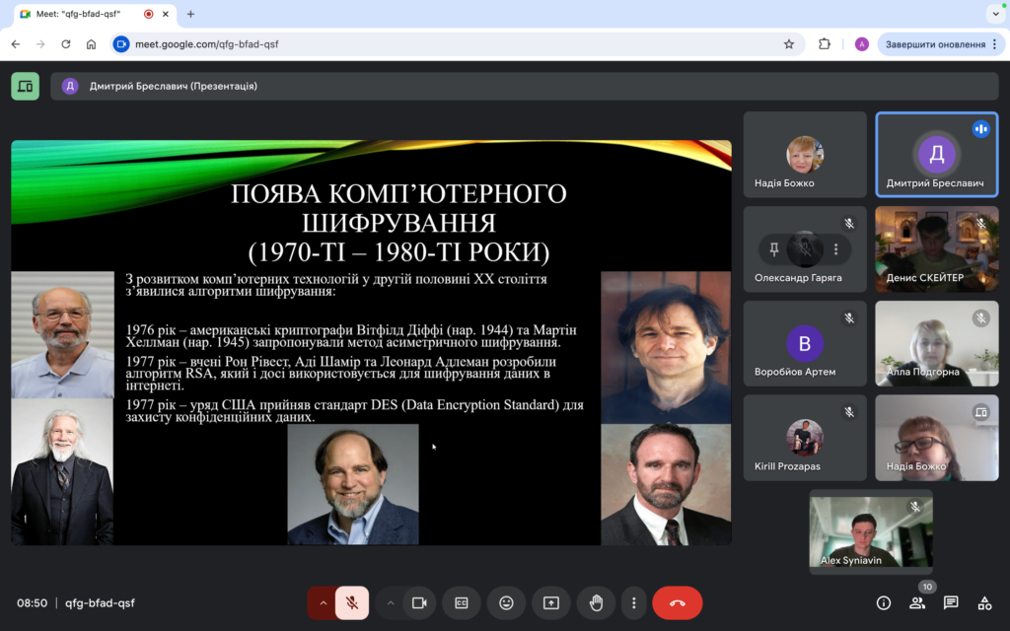Image resolution: width=1010 pixels, height=631 pixels.
Task: Click the Дмитрий Бреславич presentation banner
Action: tap(525, 86)
